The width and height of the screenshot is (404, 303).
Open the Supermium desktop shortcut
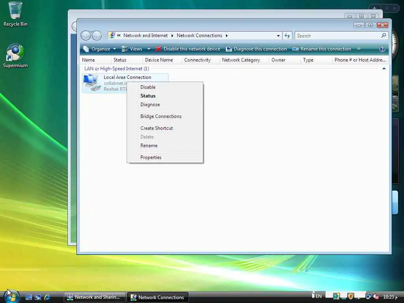(15, 56)
